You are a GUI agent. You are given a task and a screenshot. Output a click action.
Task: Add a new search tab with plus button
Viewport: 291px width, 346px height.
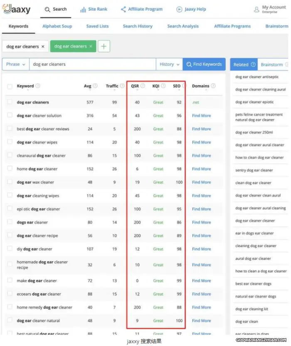tap(104, 46)
